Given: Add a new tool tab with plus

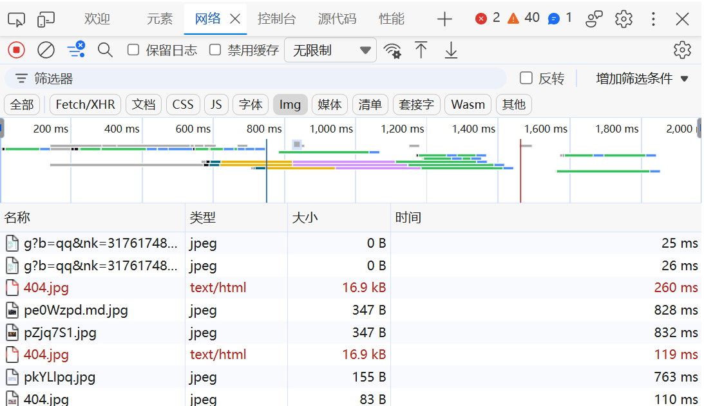Looking at the screenshot, I should click(444, 19).
